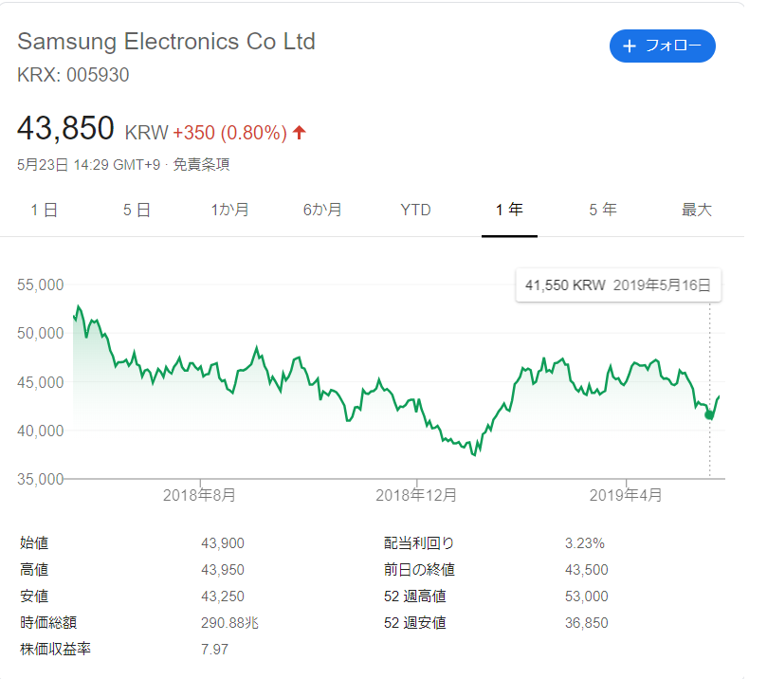Switch to the 1日 range tab
This screenshot has height=679, width=767.
point(45,210)
